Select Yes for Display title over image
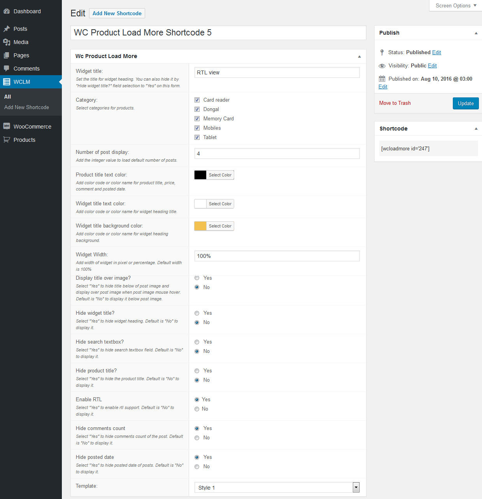Screen dimensions: 482x499 point(197,278)
